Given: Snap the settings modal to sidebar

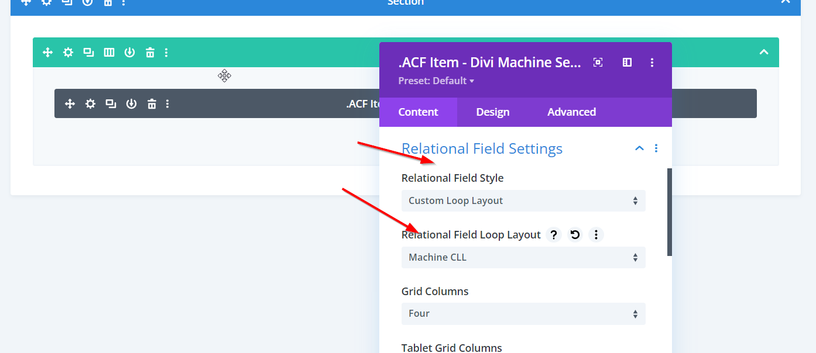Looking at the screenshot, I should click(627, 63).
